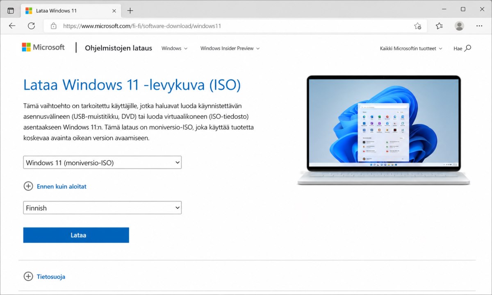Reload the page with the refresh icon
Screen dimensions: 492x295
(31, 26)
